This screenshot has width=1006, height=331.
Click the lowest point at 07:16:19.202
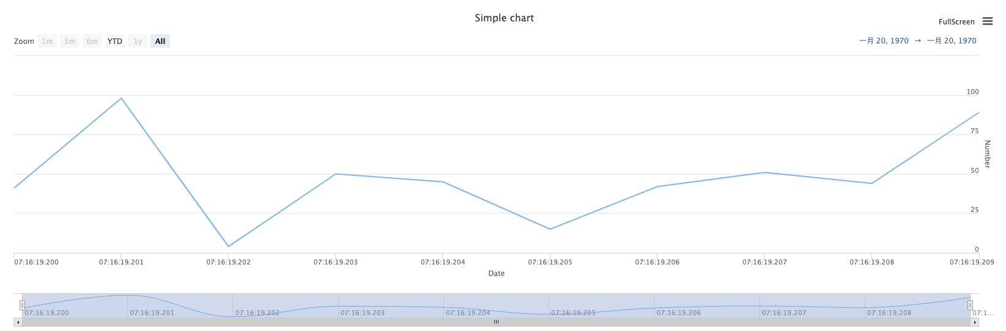click(229, 247)
